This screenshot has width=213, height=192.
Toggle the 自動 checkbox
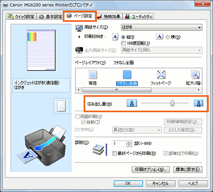pyautogui.click(x=83, y=122)
